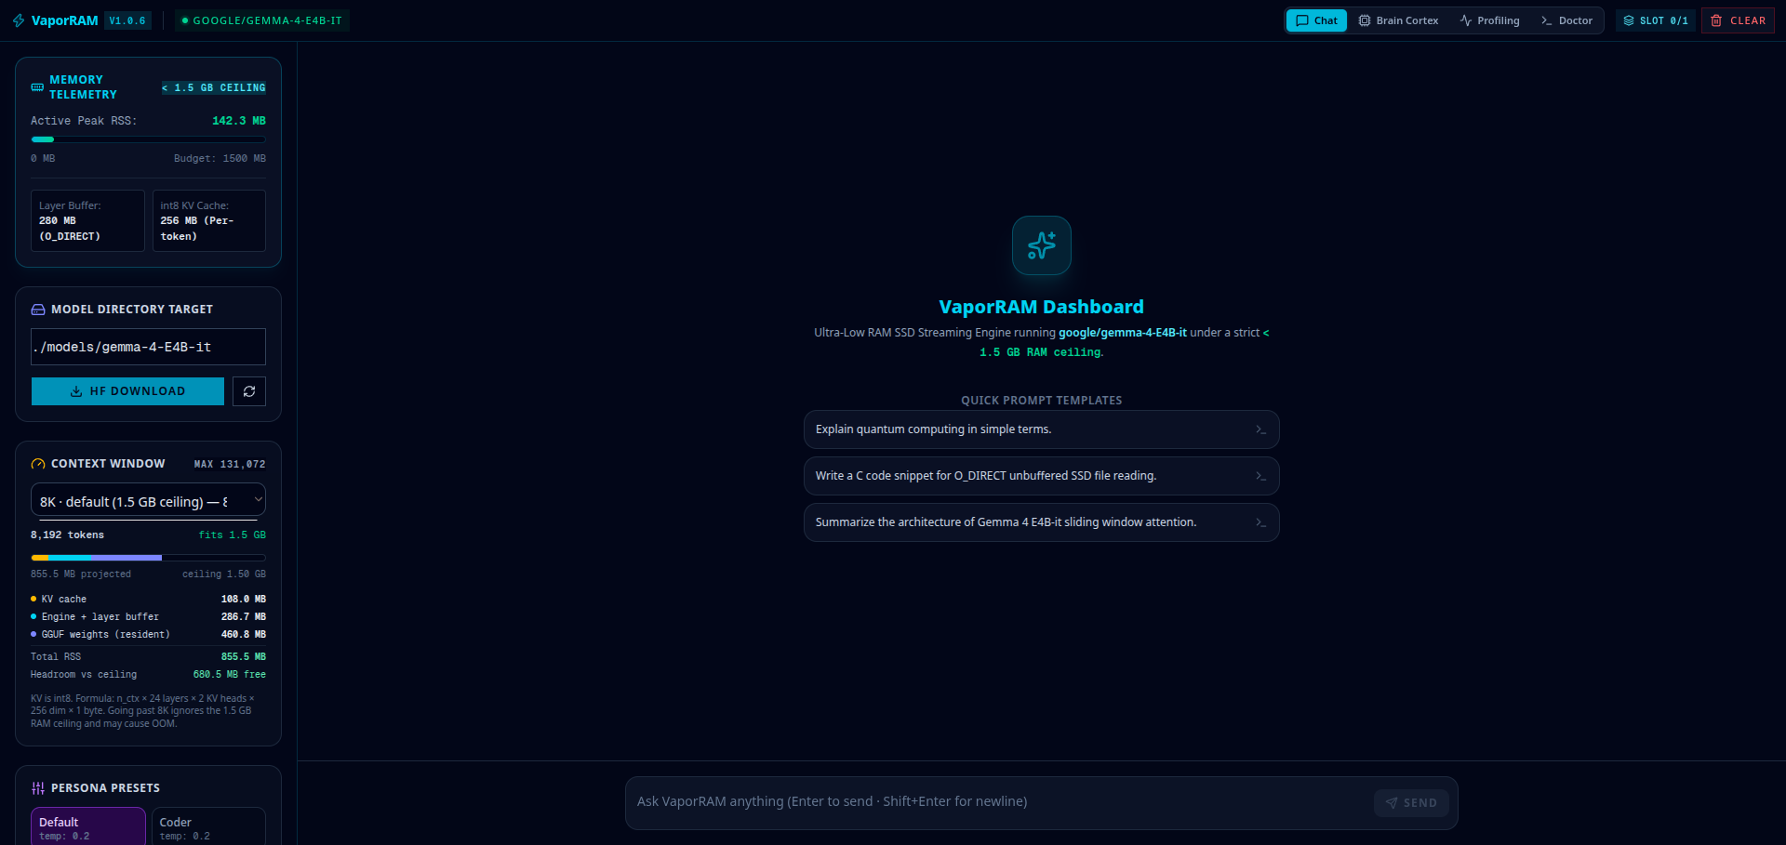The height and width of the screenshot is (845, 1786).
Task: Select the Default persona preset
Action: click(88, 826)
